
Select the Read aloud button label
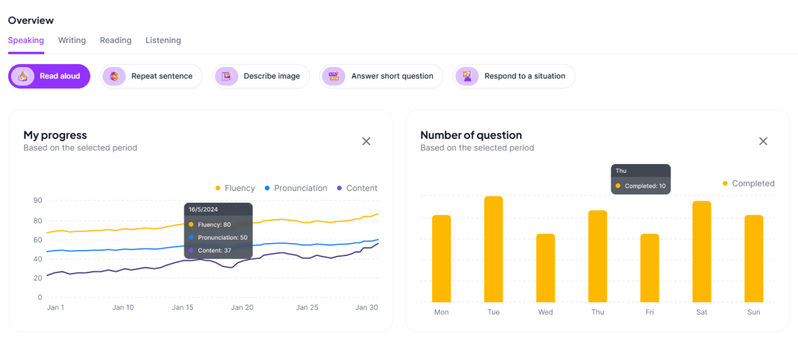pos(60,76)
